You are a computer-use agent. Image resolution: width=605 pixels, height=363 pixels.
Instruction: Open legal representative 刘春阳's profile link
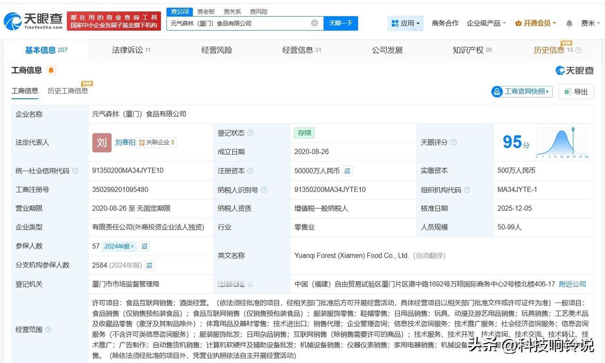(125, 142)
